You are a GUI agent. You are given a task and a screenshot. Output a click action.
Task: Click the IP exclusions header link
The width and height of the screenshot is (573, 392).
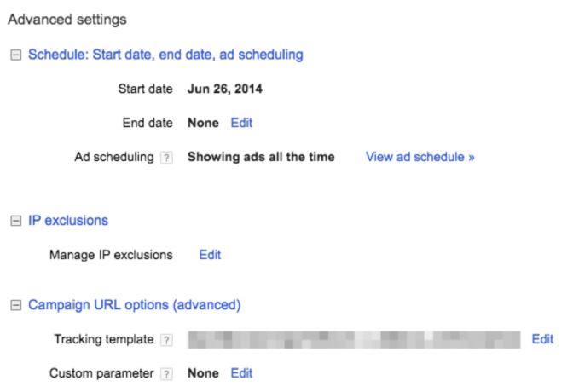(x=68, y=220)
